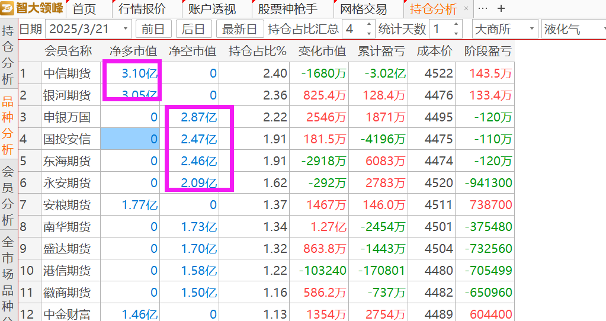Sort by 会员名称 column header
Screen dimensions: 606x321
click(68, 51)
